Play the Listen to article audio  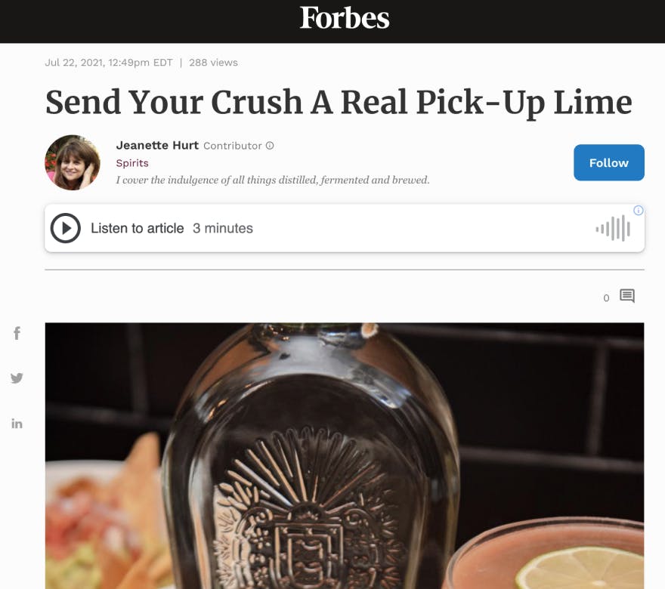[x=65, y=228]
